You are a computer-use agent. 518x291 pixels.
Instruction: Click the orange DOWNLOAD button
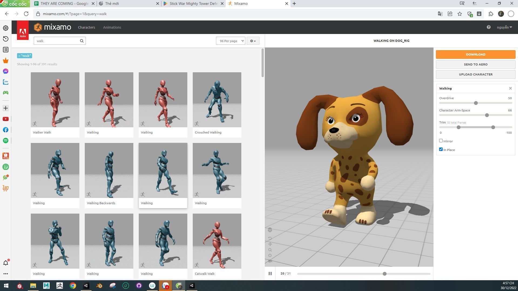coord(476,54)
